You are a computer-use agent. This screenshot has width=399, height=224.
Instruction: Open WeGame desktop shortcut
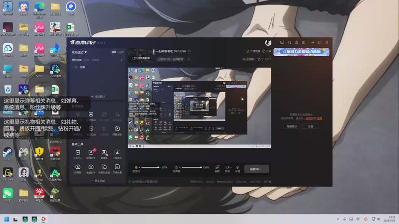[x=7, y=174]
